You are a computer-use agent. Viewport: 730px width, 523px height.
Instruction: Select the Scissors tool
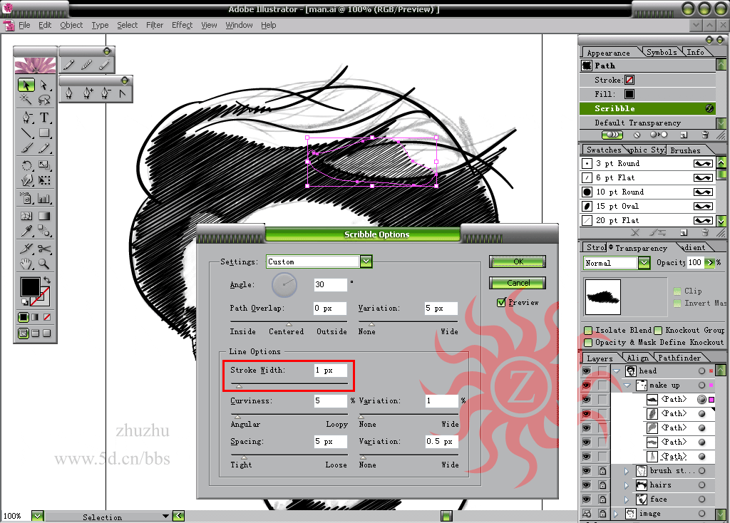[x=43, y=249]
